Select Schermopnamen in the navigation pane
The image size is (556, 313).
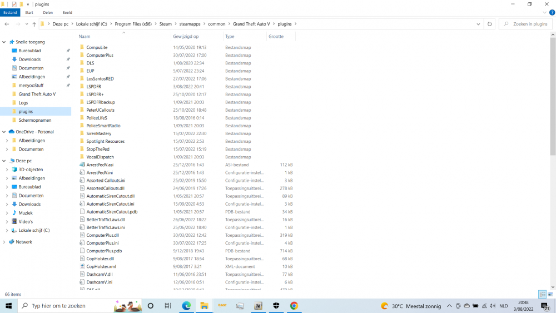[x=34, y=120]
